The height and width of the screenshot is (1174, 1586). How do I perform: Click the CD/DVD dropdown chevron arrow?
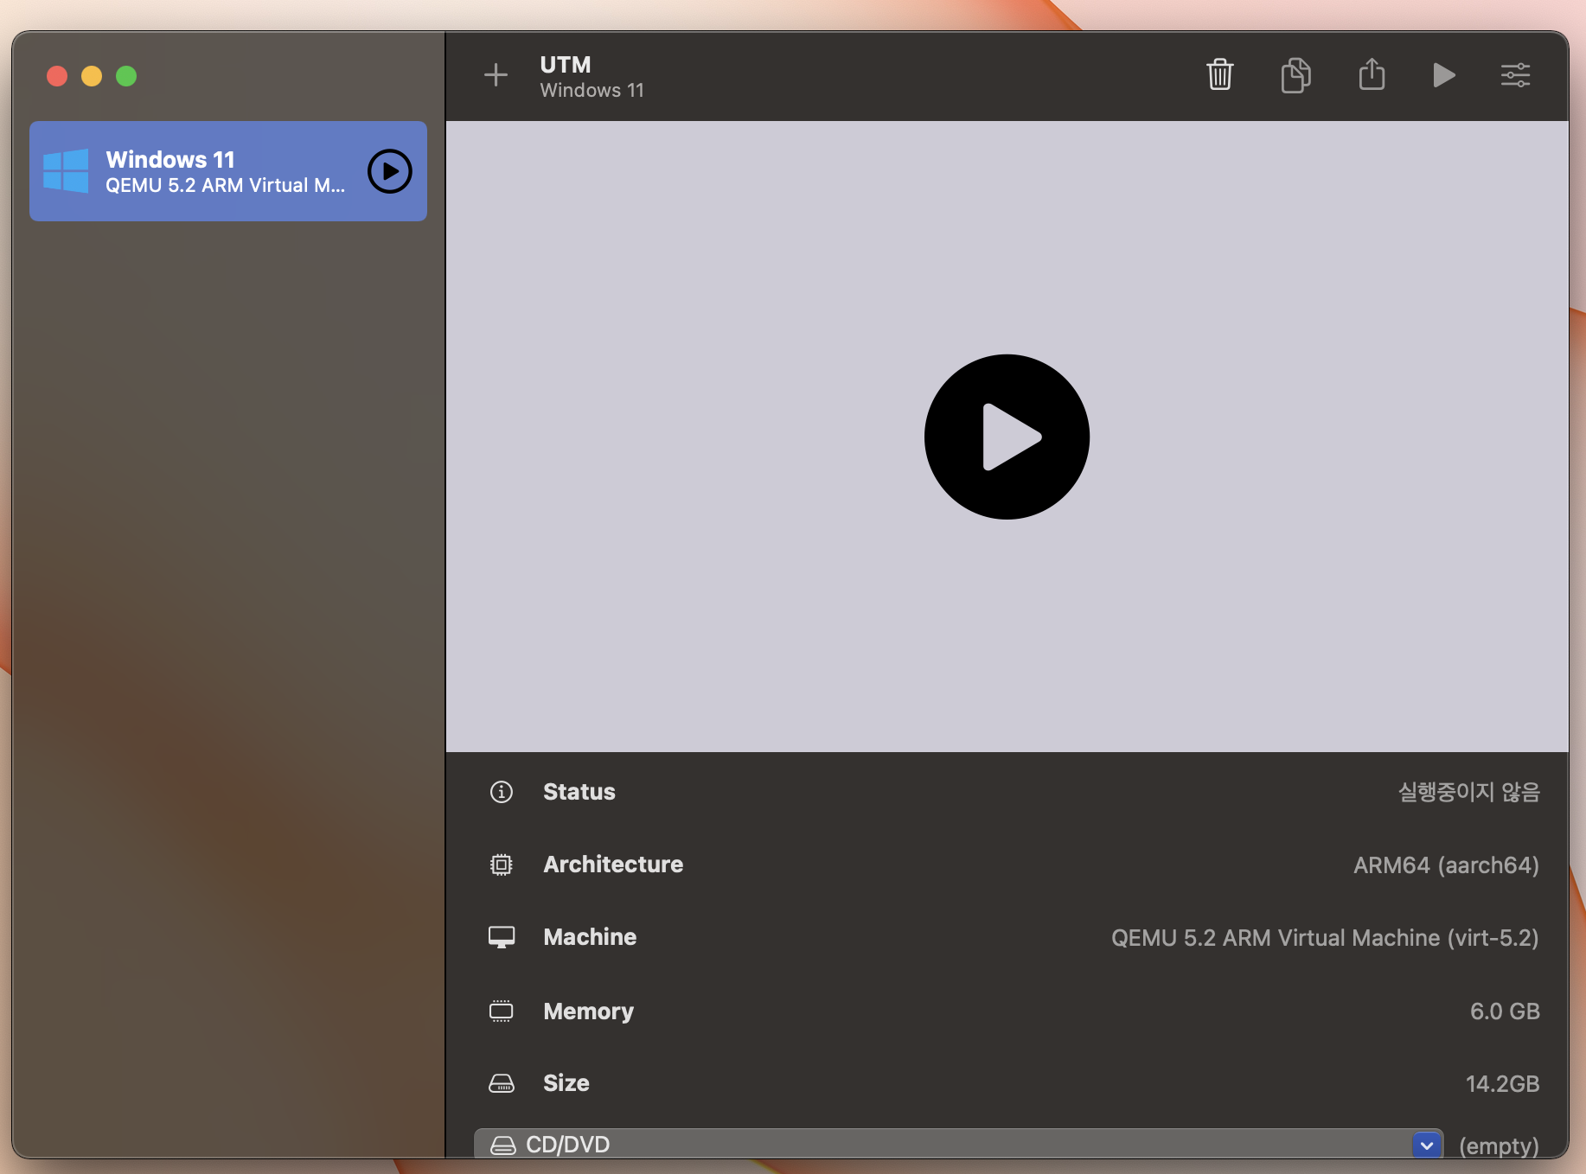pos(1427,1145)
